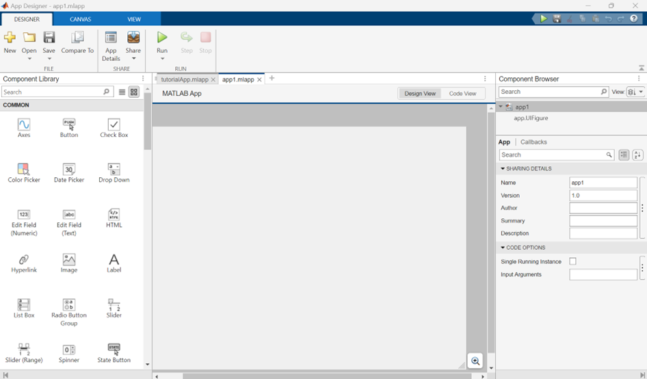Enable Single Running Instance checkbox

coord(572,261)
